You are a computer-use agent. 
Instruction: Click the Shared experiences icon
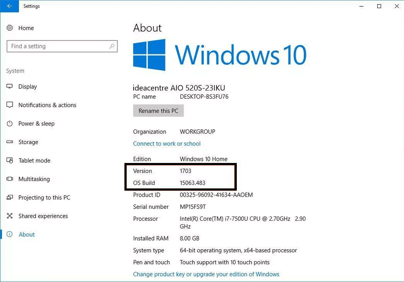[10, 216]
